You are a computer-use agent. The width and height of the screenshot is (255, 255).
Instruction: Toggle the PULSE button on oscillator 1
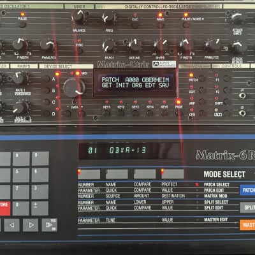[x=22, y=24]
